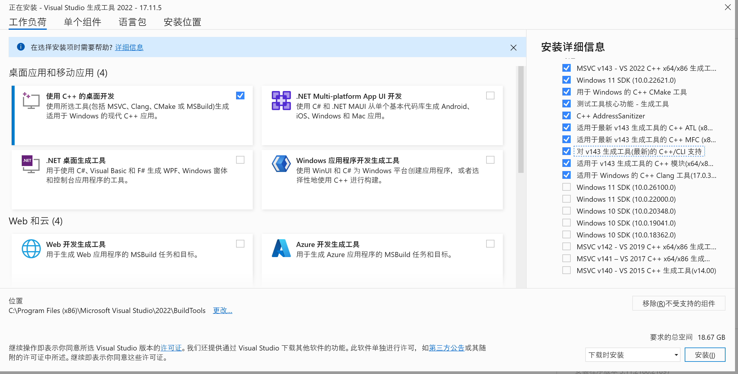
Task: Uncheck C++ CMake tools for Windows
Action: tap(567, 92)
